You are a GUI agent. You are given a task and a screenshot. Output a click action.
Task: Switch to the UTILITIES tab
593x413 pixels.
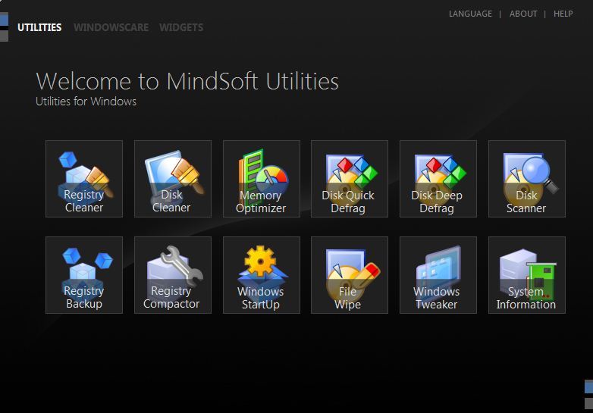pyautogui.click(x=39, y=27)
